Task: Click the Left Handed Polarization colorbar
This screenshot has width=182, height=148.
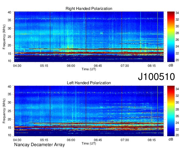Action: pyautogui.click(x=171, y=111)
